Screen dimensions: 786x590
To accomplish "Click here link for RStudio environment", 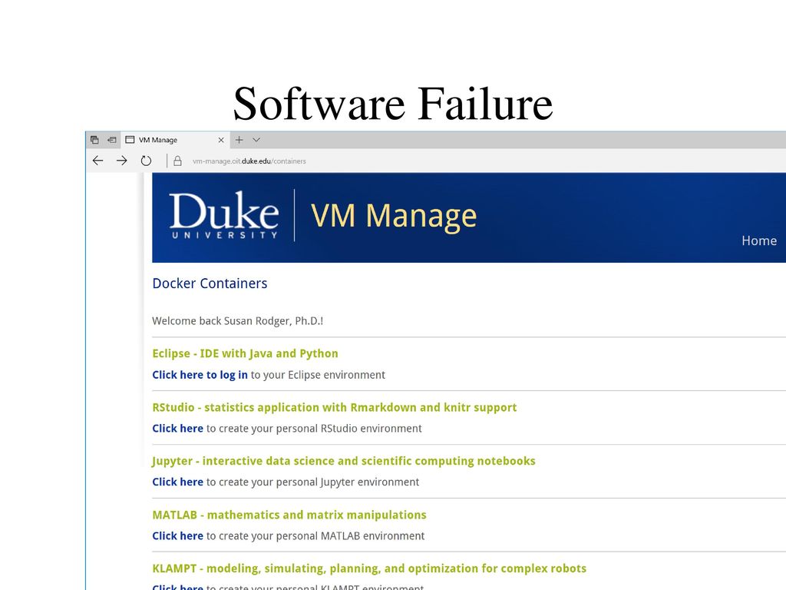I will point(178,429).
